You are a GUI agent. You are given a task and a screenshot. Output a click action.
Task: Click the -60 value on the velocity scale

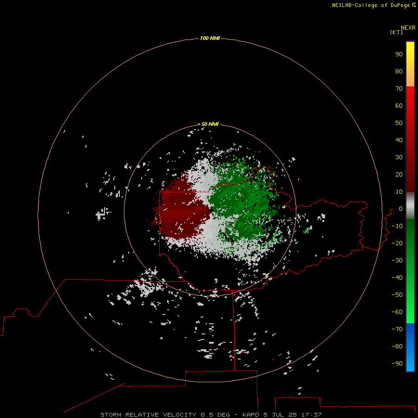[397, 312]
